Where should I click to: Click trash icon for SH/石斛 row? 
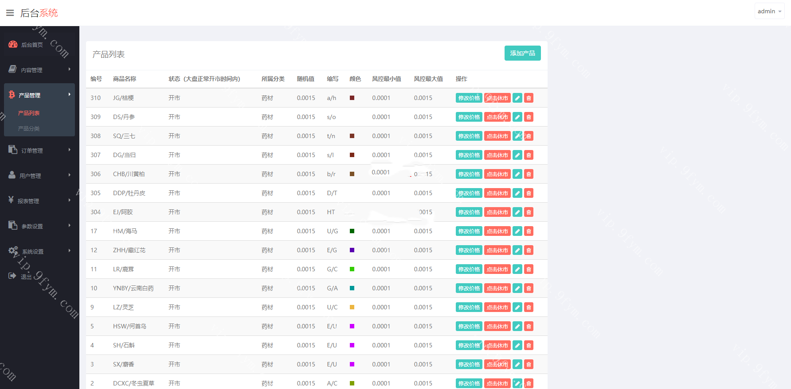pyautogui.click(x=529, y=345)
